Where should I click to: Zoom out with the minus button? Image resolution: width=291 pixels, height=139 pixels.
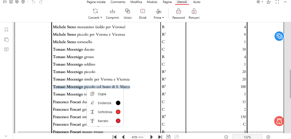[x=226, y=137]
